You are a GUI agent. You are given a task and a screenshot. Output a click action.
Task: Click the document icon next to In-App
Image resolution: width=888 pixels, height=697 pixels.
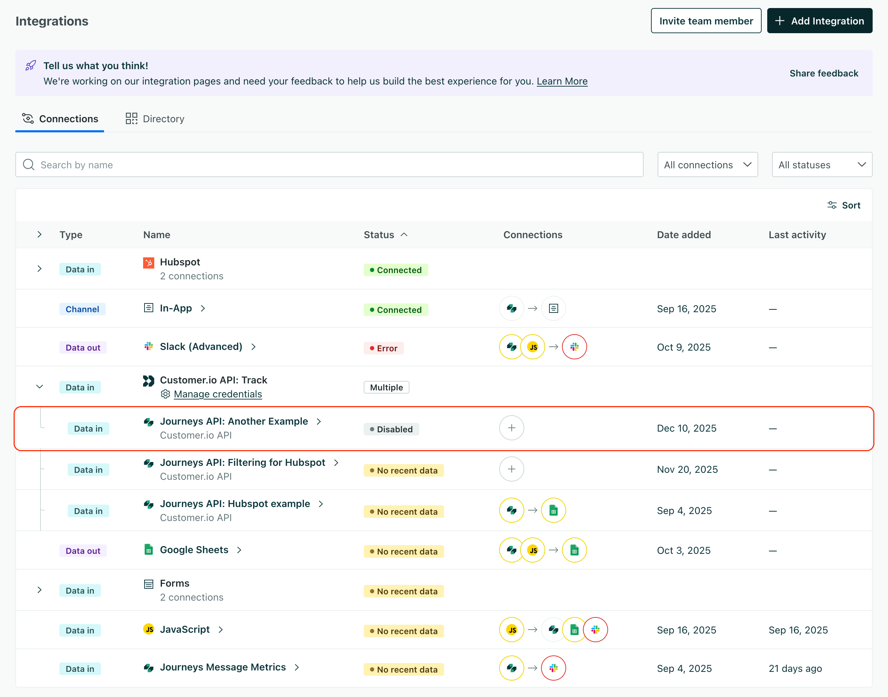coord(148,308)
